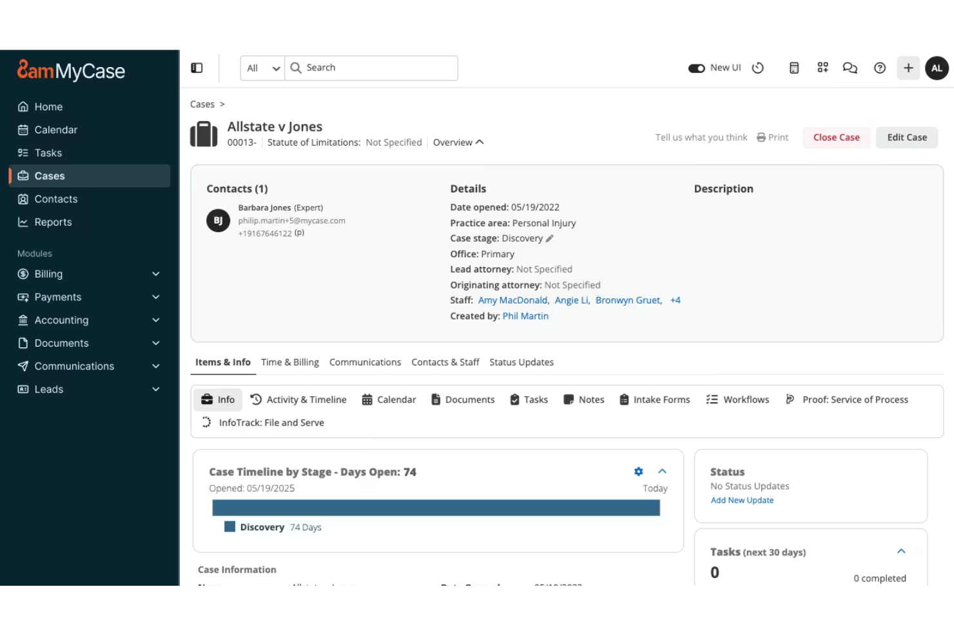Switch to Contacts & Staff tab
This screenshot has height=636, width=954.
[445, 362]
